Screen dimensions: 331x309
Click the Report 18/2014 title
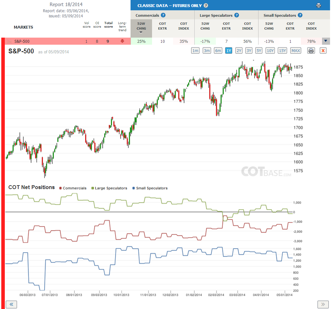tap(66, 5)
